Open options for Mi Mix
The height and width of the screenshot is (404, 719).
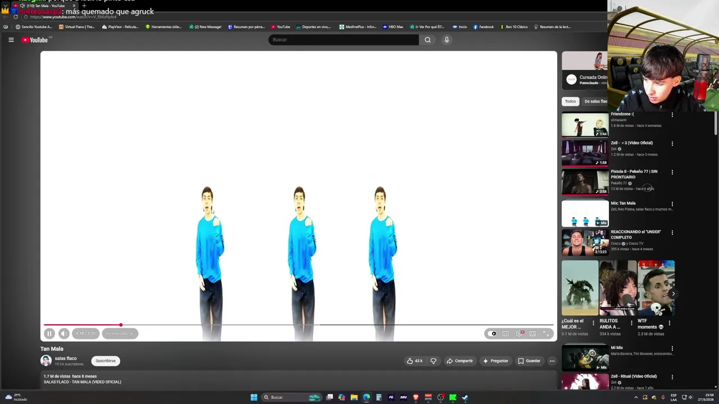(672, 348)
